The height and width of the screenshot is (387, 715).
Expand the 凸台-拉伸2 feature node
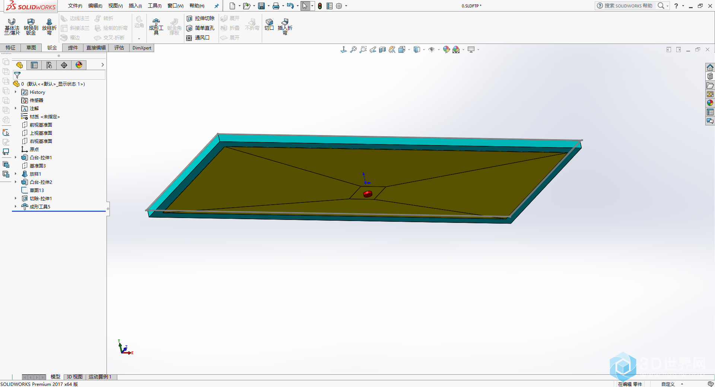tap(16, 182)
